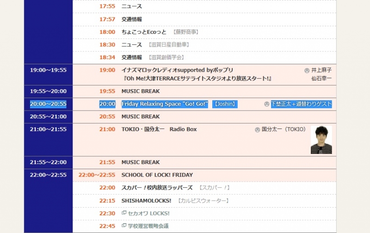370x233 pixels.
Task: Click the 19:00～19:55 time slot cell
Action: click(x=48, y=70)
